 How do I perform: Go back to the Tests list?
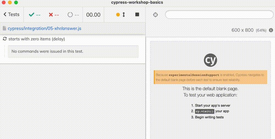coord(12,14)
